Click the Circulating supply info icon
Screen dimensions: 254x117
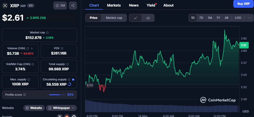[69, 79]
